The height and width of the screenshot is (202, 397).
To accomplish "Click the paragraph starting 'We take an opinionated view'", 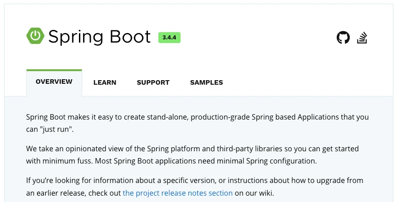I will pos(192,155).
